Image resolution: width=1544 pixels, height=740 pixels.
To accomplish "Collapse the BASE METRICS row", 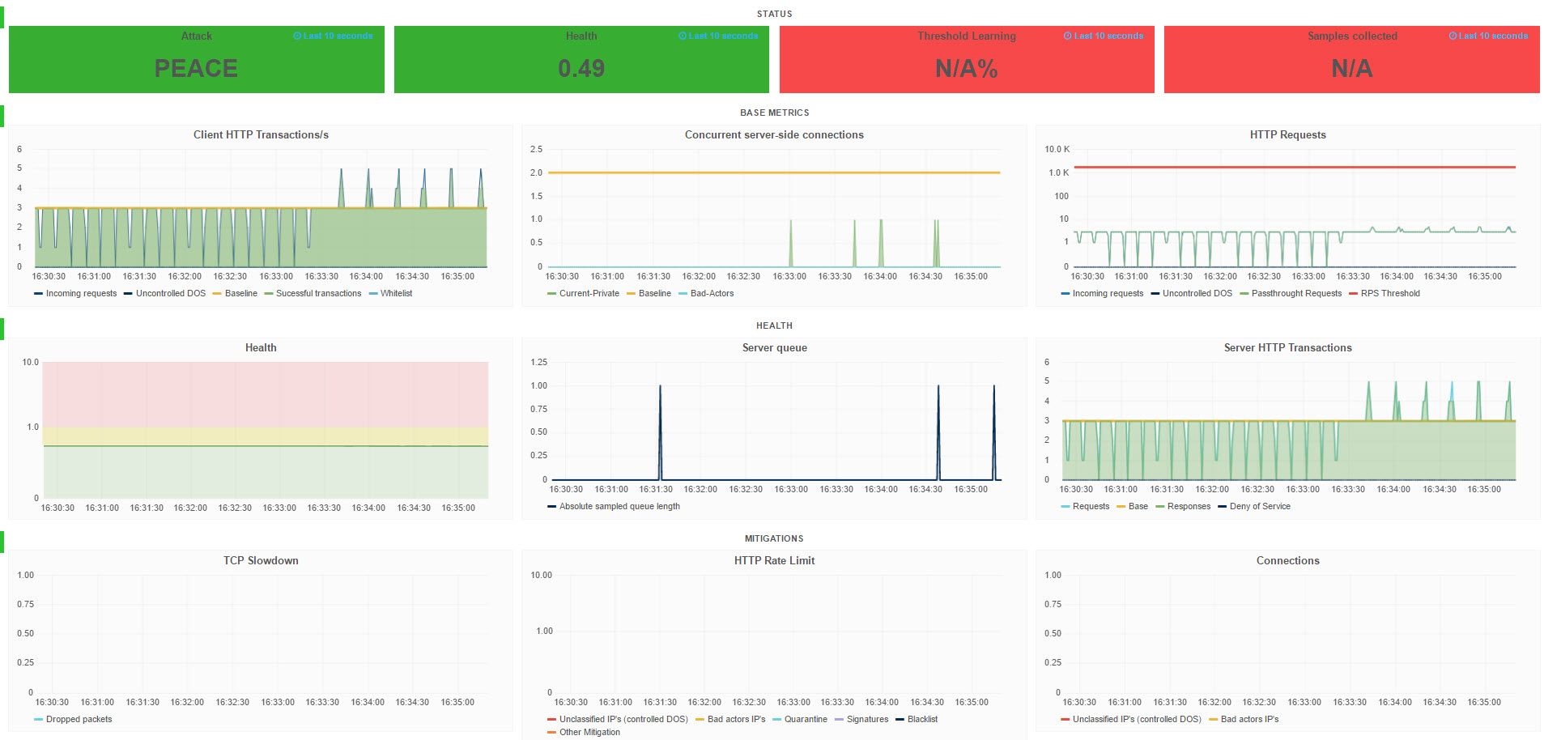I will (774, 113).
